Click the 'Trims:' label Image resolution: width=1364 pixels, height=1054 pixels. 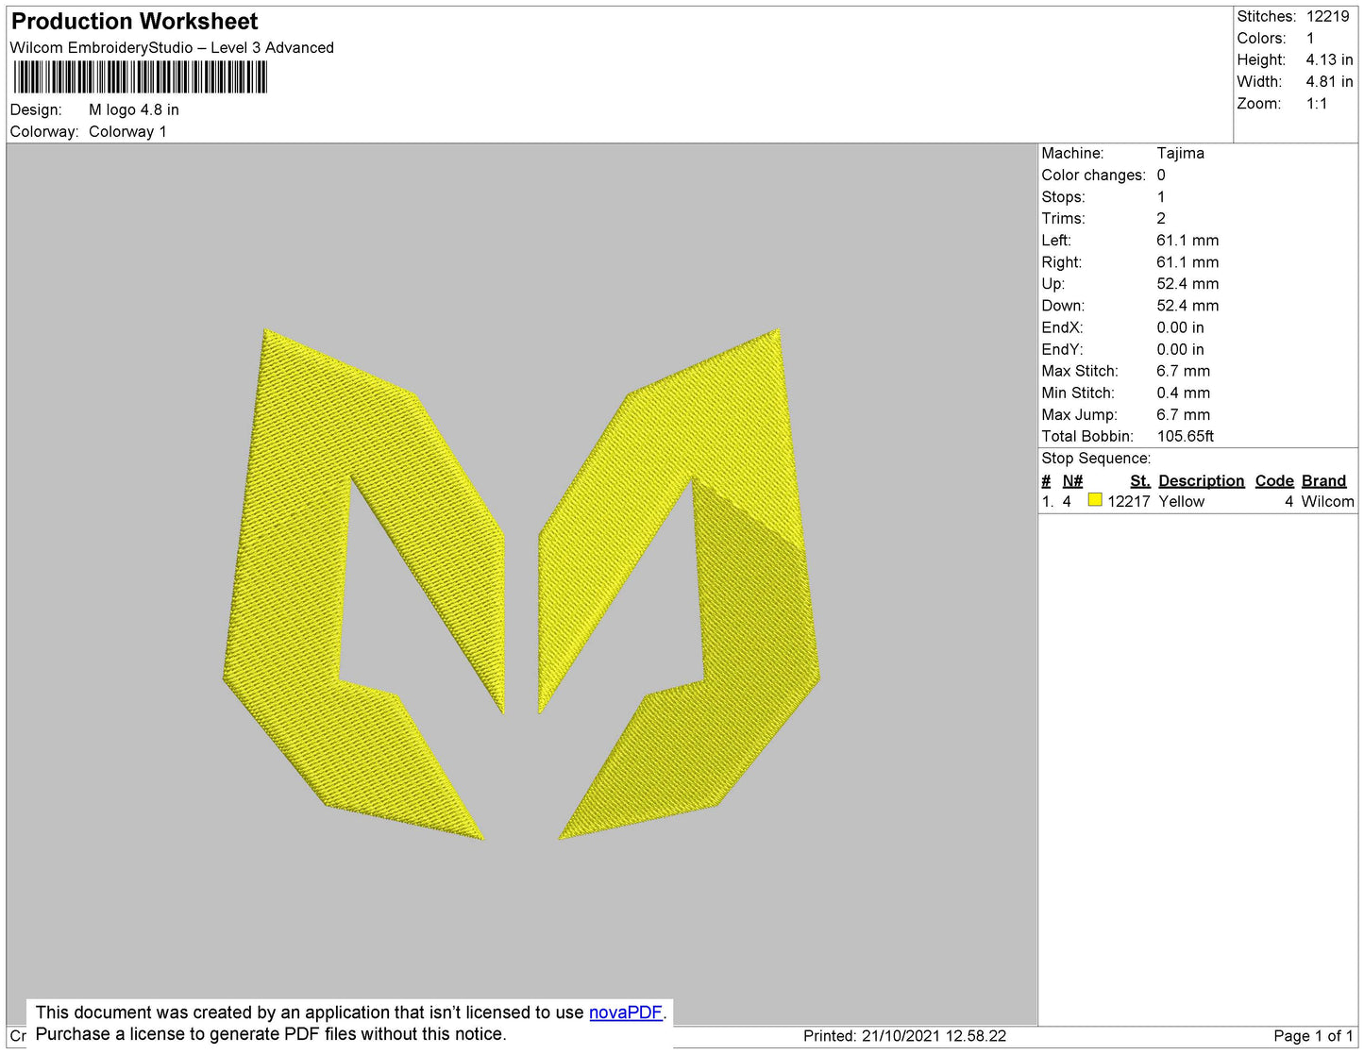tap(1063, 218)
